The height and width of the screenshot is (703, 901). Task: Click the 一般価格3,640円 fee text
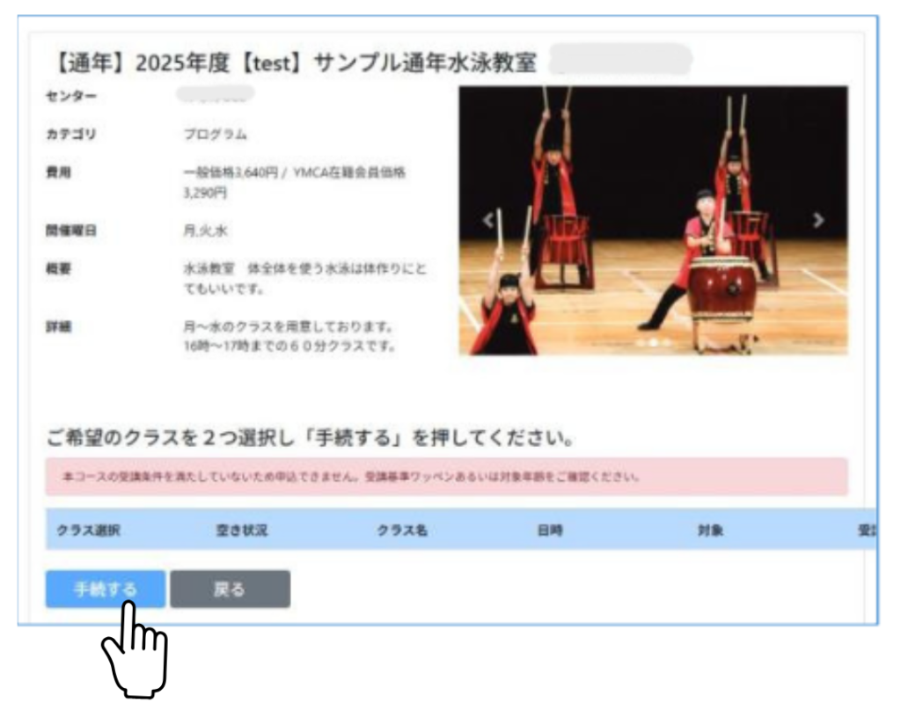pos(295,182)
